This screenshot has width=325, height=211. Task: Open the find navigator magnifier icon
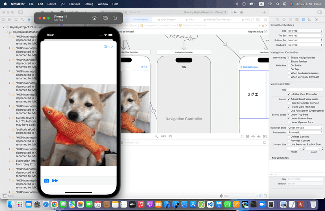tap(22, 19)
